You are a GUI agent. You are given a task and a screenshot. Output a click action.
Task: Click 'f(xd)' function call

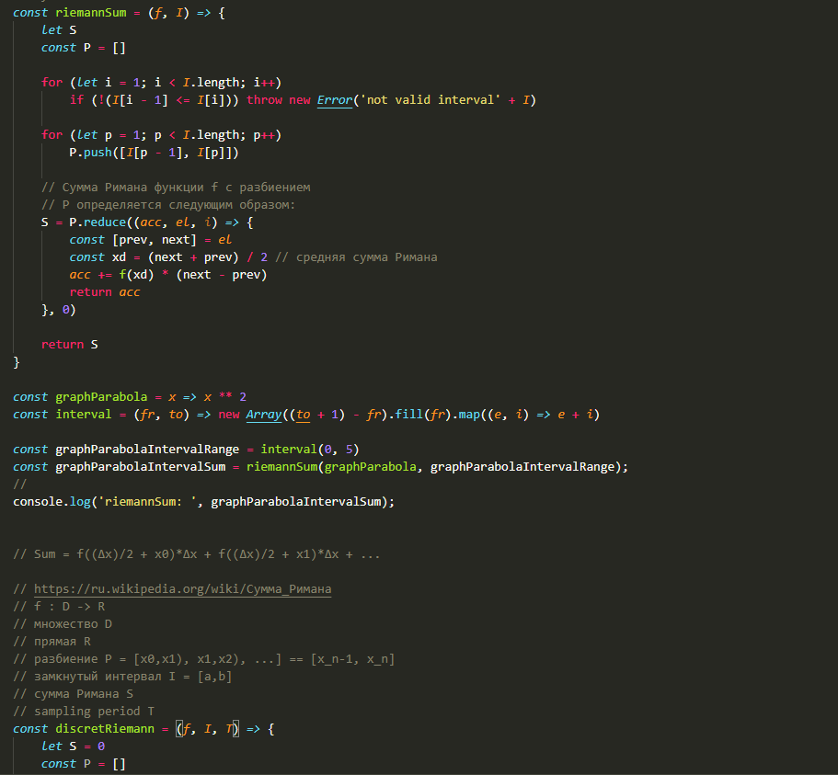[x=136, y=275]
